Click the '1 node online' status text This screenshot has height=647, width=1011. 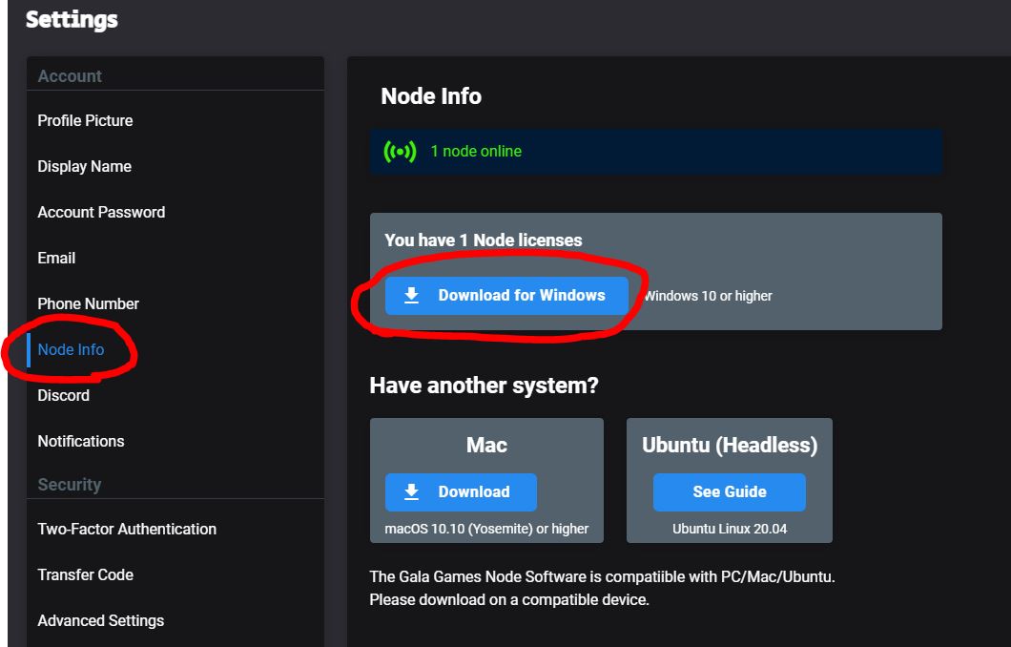[476, 152]
